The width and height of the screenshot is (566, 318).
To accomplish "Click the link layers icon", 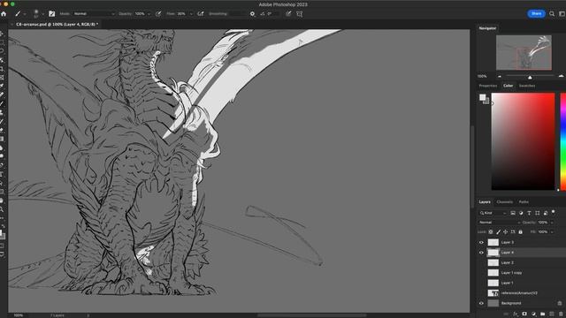I will 507,314.
